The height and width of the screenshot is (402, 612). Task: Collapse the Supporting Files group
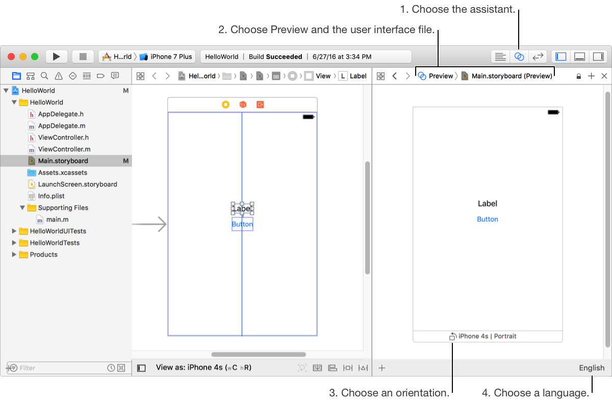pyautogui.click(x=22, y=208)
